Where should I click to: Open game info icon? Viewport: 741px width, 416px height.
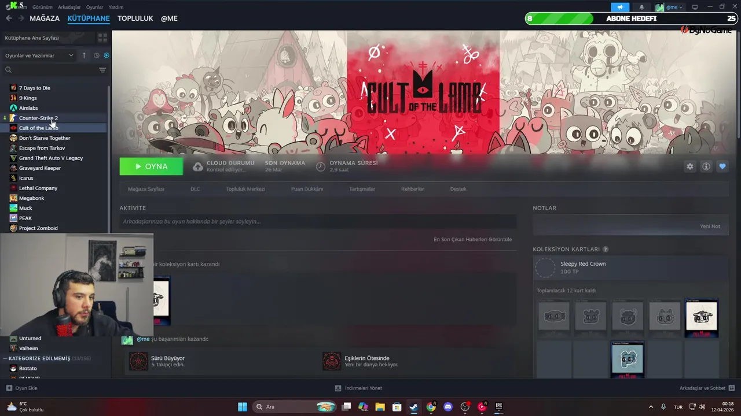point(706,166)
